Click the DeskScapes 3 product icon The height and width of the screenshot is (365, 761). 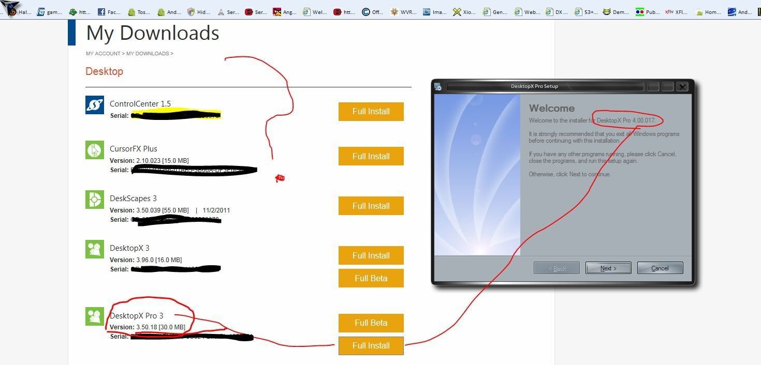point(95,200)
